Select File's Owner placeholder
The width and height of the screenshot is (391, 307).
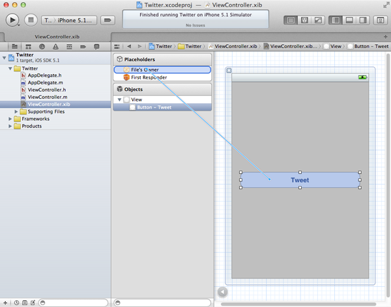coord(162,70)
